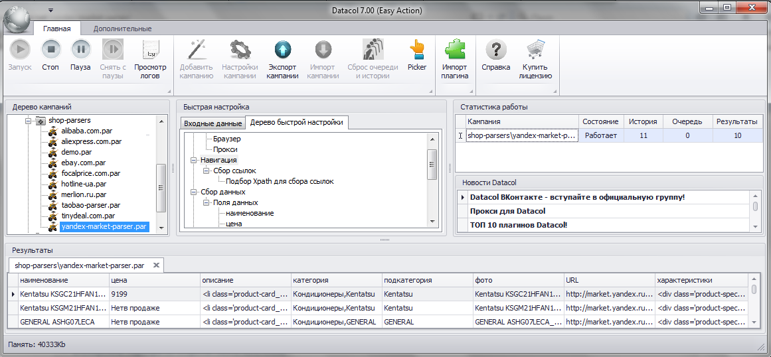
Task: Click scroll-down arrow in Новости Datacol panel
Action: point(756,226)
